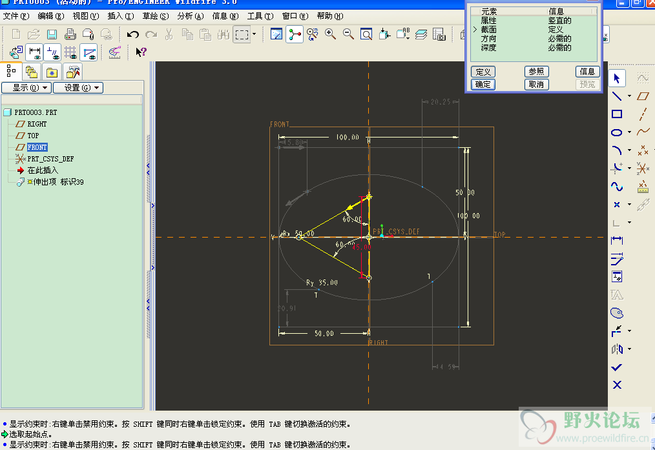The width and height of the screenshot is (655, 450).
Task: Select the Arc sketch tool
Action: tap(617, 150)
